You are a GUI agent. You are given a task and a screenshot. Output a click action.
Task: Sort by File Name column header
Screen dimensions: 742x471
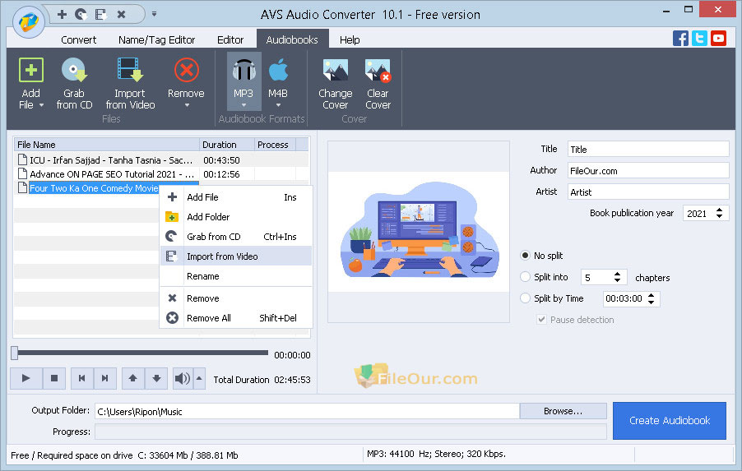(x=106, y=145)
